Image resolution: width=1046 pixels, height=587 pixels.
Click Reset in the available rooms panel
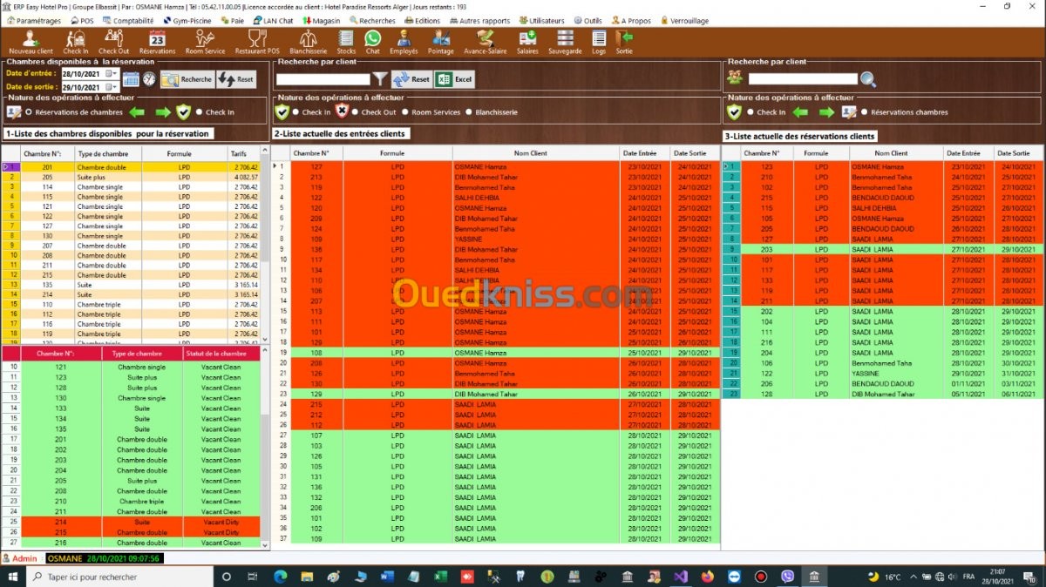tap(237, 79)
